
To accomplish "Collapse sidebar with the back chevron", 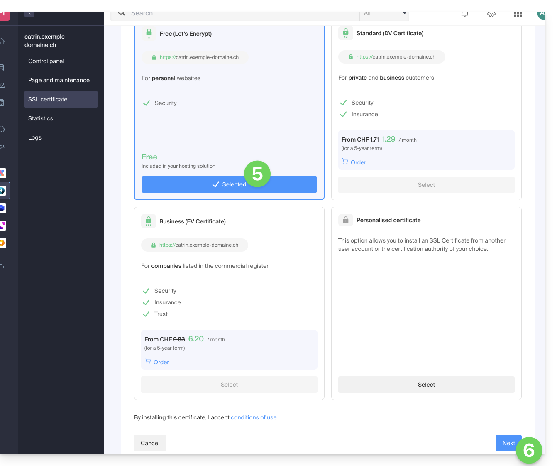I will 29,14.
